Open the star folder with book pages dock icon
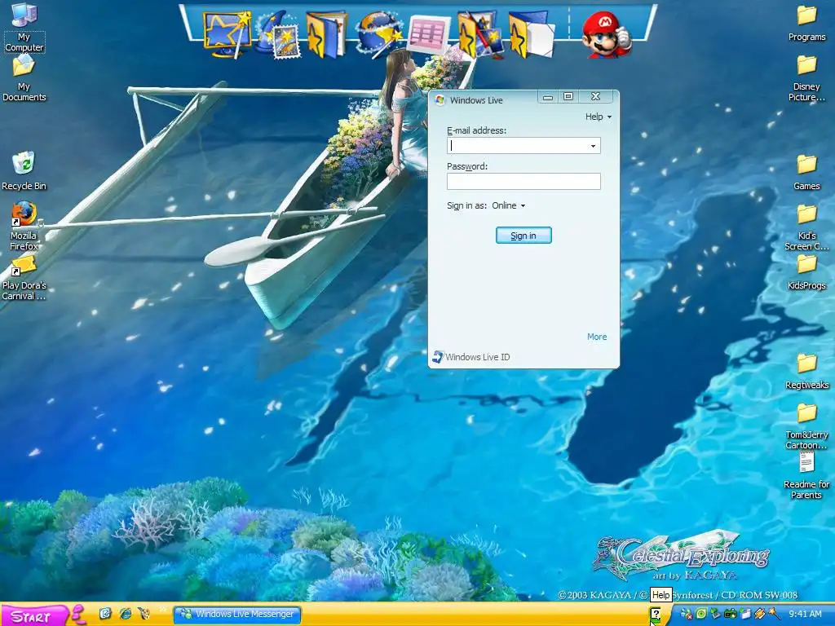 coord(326,35)
